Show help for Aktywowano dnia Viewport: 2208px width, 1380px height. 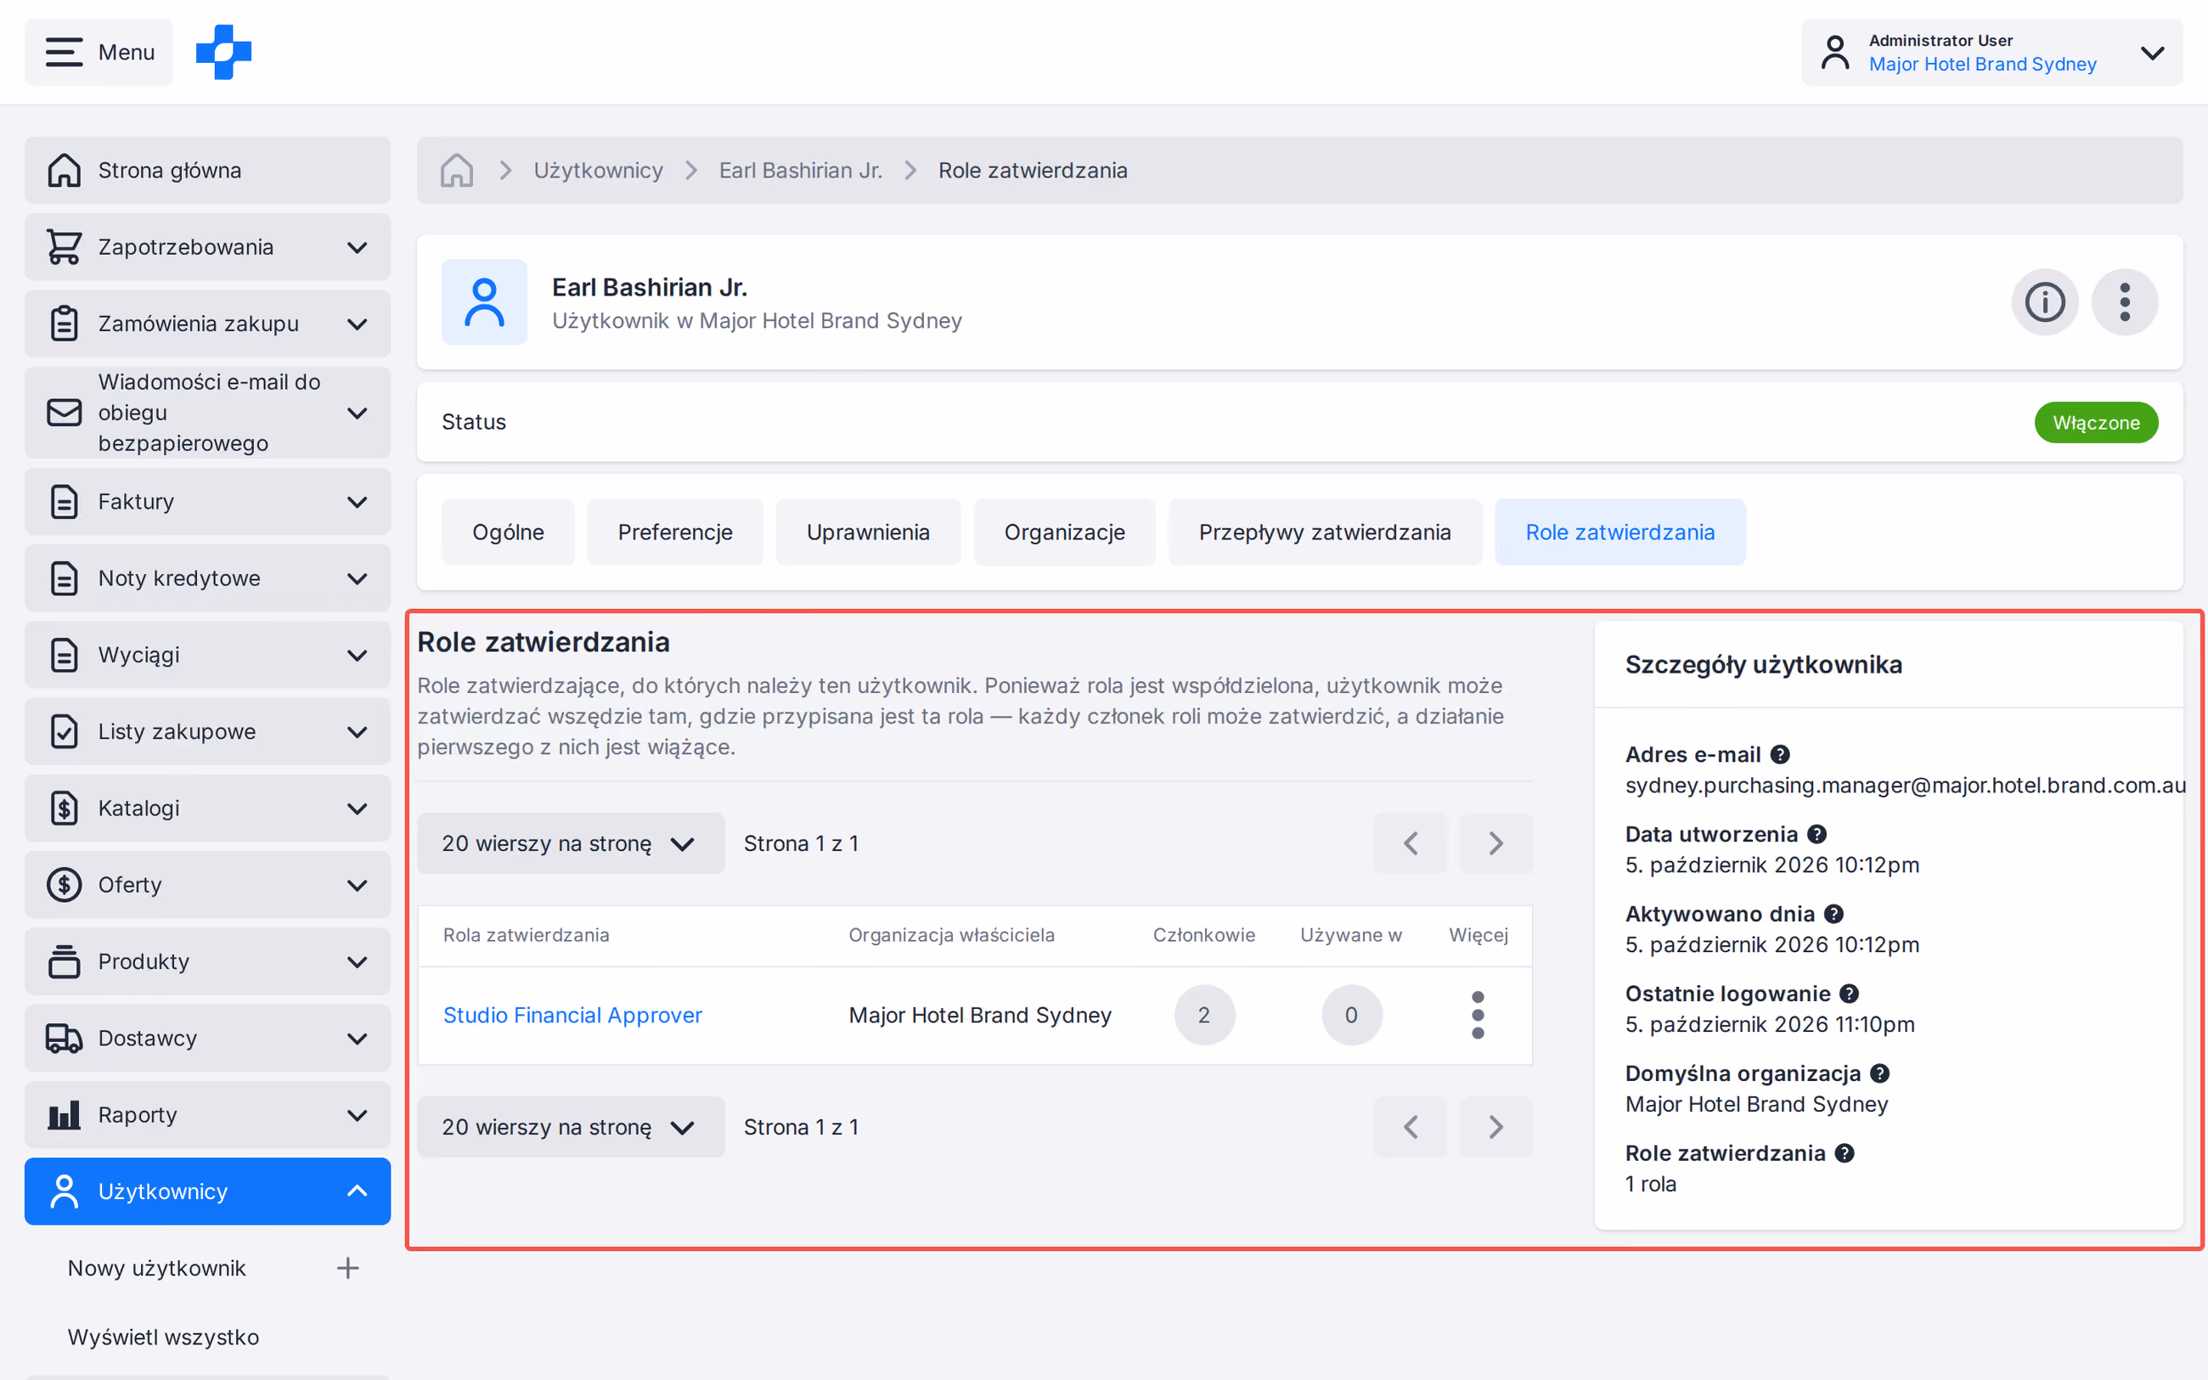pyautogui.click(x=1834, y=914)
